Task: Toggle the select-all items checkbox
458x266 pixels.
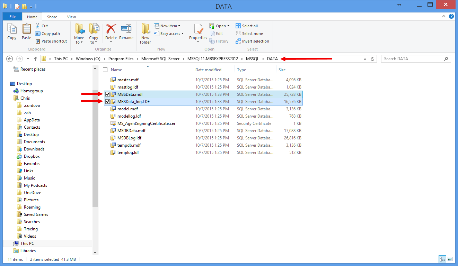Action: click(x=105, y=70)
